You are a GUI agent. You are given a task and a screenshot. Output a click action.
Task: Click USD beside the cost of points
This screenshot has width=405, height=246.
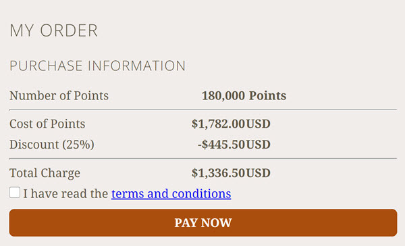[x=258, y=124]
